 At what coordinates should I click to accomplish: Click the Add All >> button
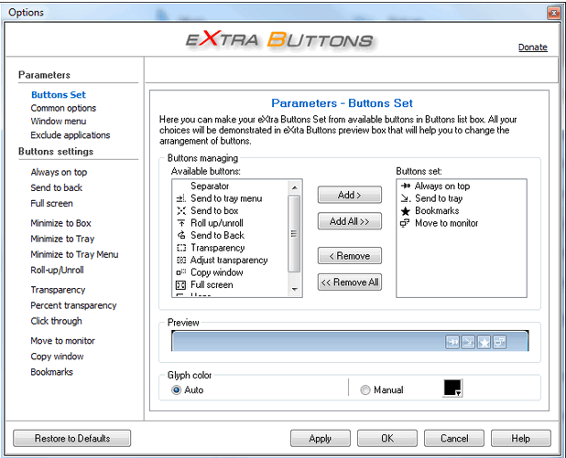350,221
